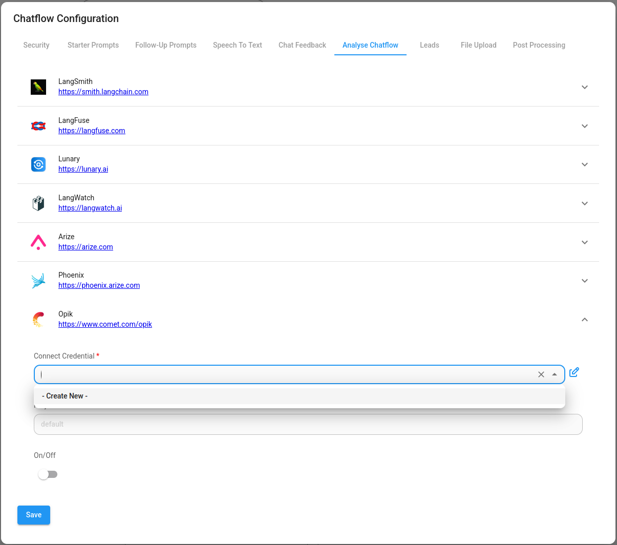The image size is (617, 545).
Task: Click the LangSmith parrot icon
Action: 38,87
